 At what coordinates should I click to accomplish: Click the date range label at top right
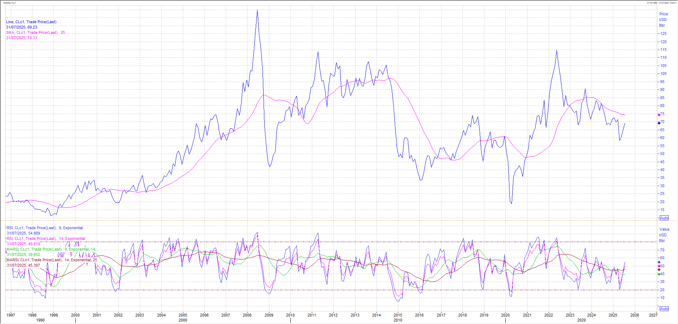[x=661, y=3]
